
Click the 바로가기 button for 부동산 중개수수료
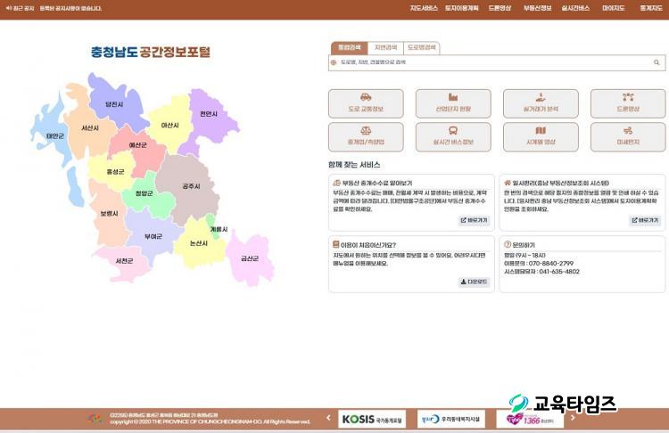tap(475, 220)
